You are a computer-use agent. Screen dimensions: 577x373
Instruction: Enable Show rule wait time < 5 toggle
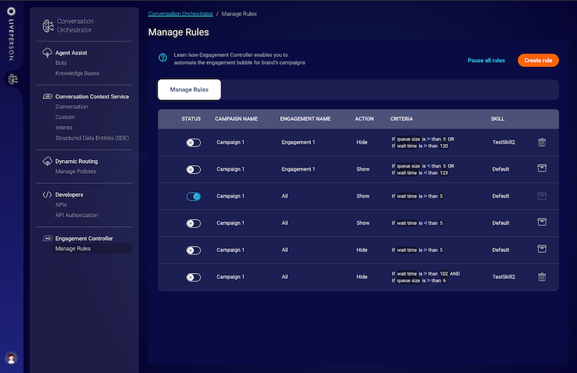(x=193, y=223)
